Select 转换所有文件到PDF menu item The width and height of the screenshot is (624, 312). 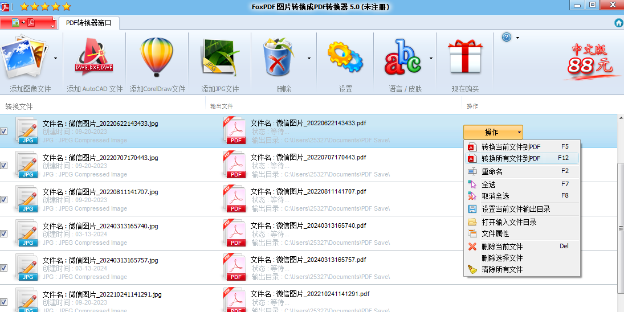tap(522, 158)
